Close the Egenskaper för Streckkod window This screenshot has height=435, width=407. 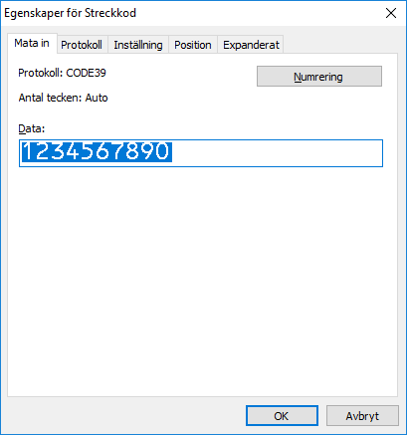tap(391, 13)
